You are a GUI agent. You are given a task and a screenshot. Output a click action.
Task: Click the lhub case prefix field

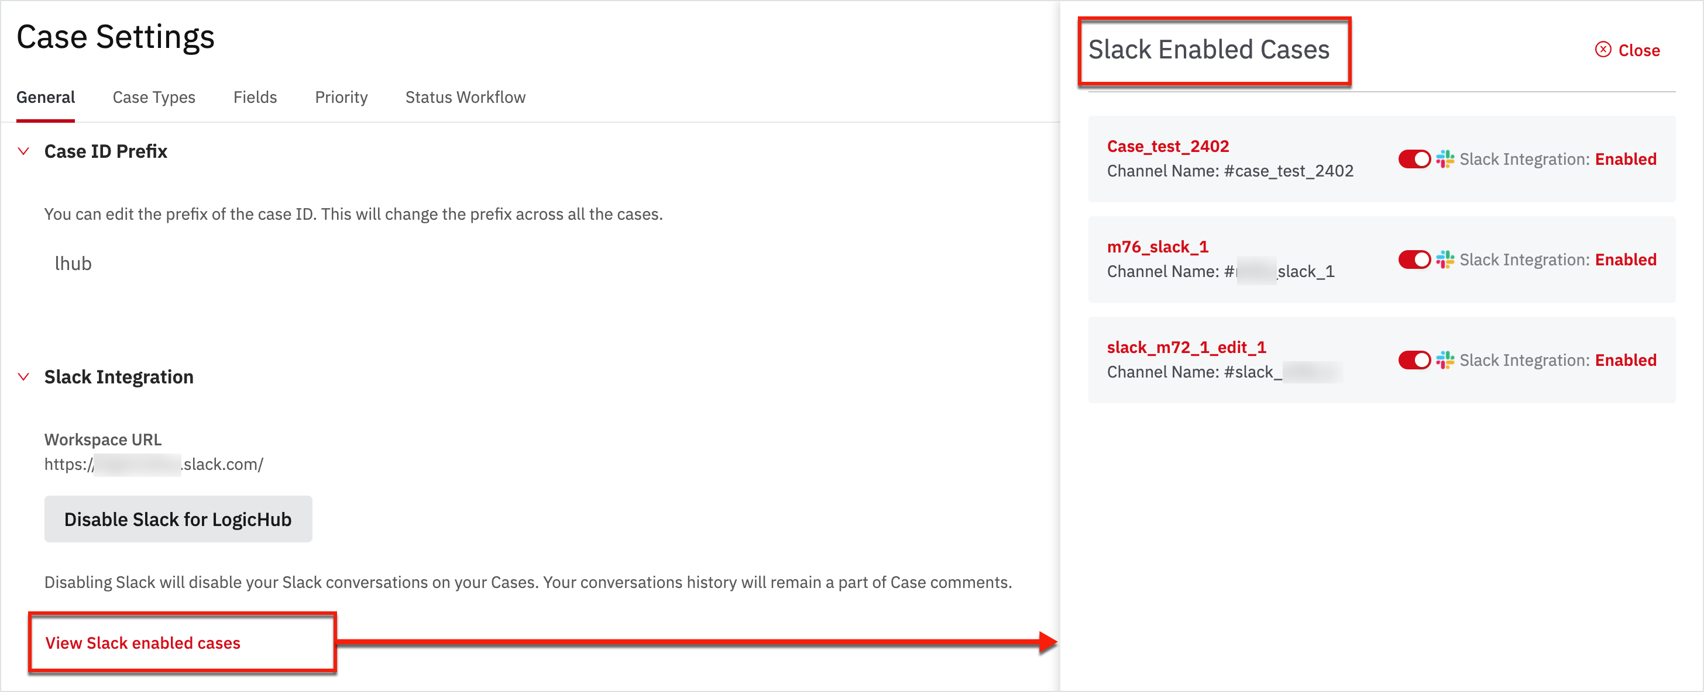coord(73,264)
